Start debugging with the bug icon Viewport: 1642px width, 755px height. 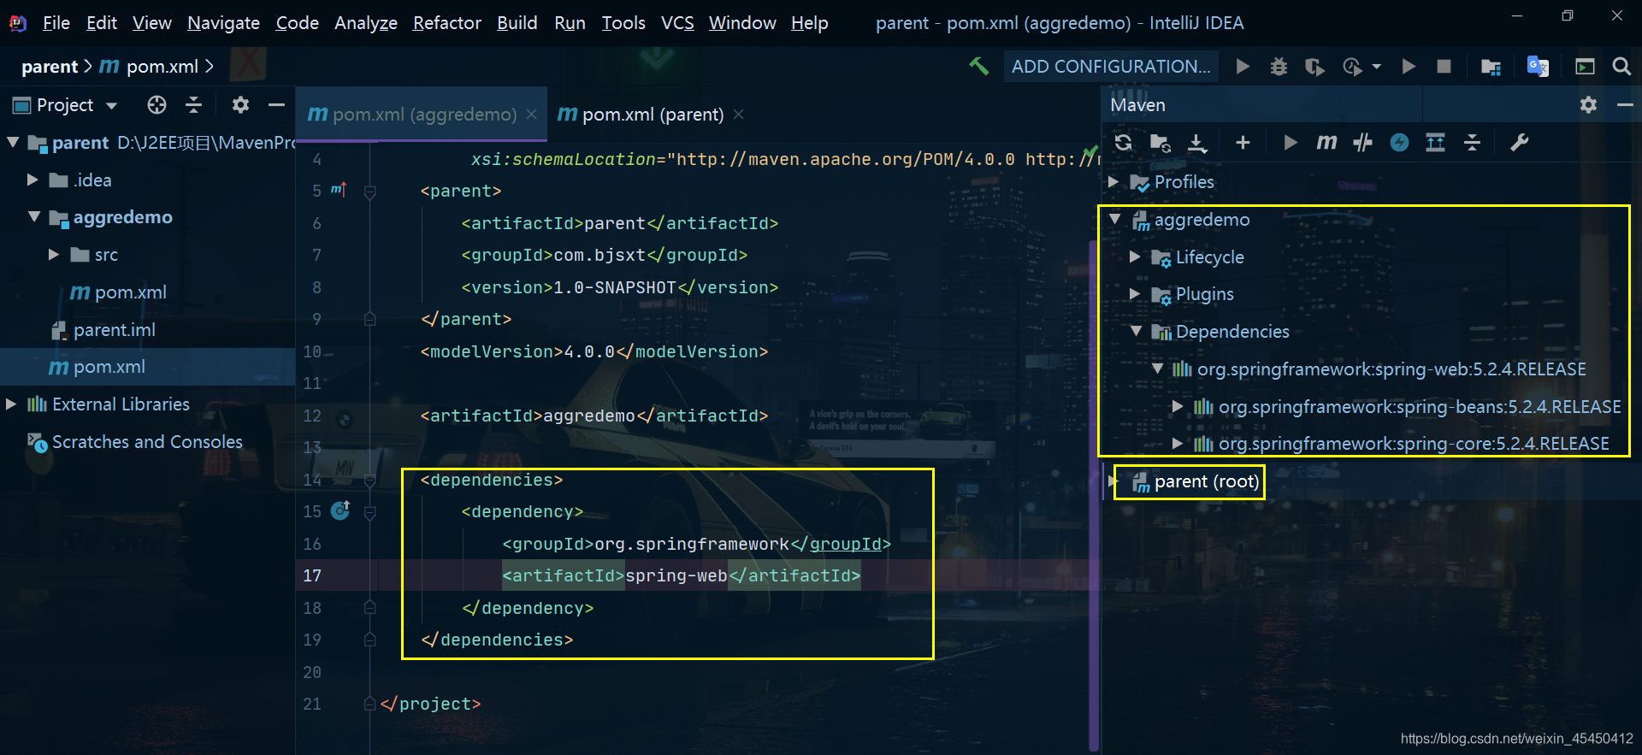click(1279, 66)
